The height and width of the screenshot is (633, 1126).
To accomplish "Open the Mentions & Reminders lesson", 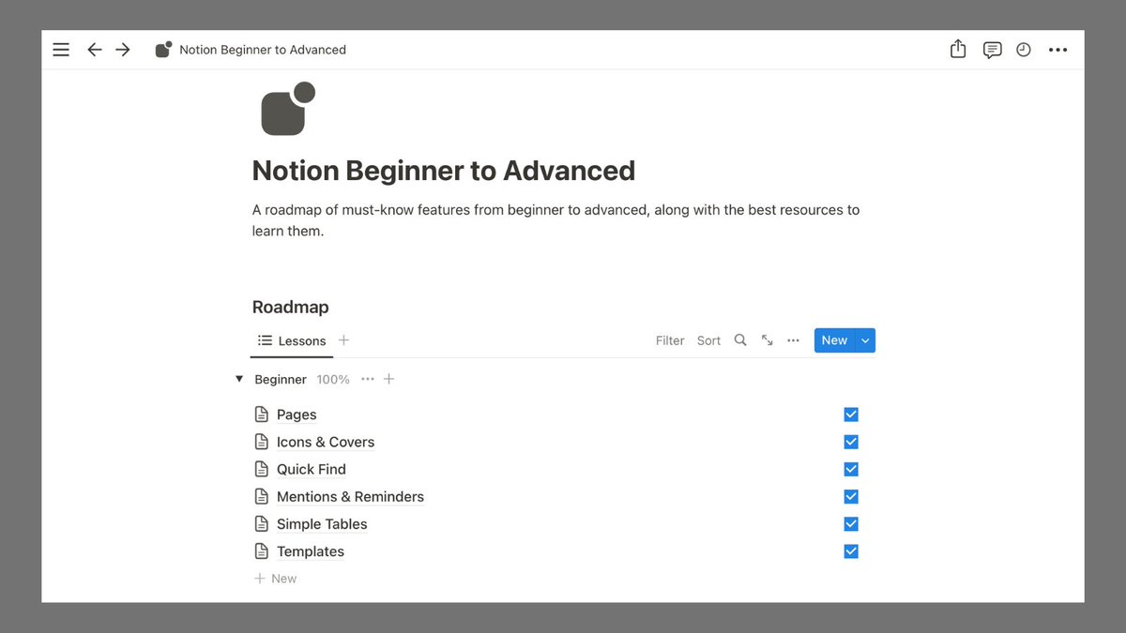I will 350,496.
